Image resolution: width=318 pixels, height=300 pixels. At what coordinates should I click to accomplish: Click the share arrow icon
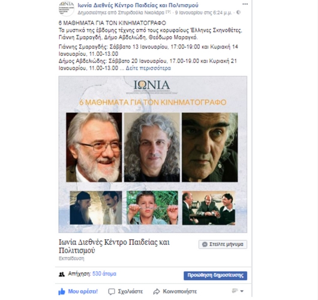[157, 292]
